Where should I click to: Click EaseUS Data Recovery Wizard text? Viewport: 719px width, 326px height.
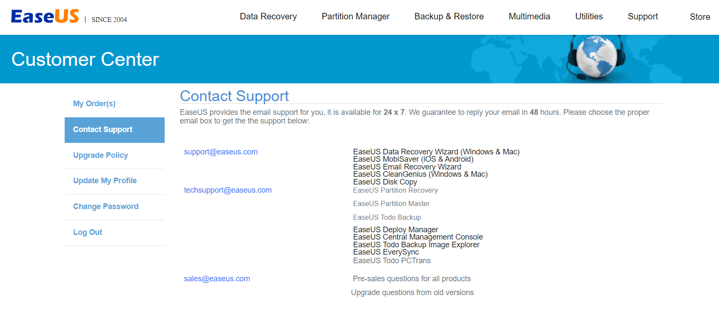pos(436,152)
